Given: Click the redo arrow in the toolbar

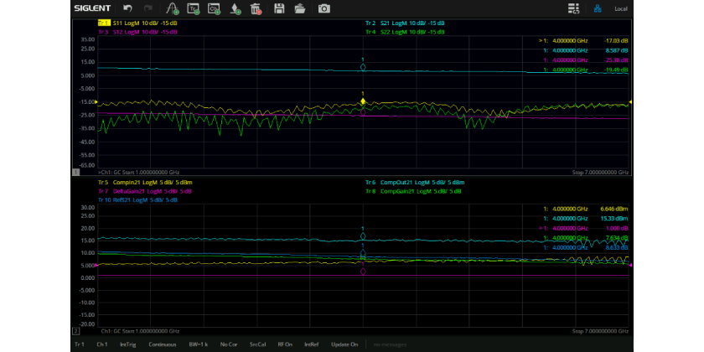Looking at the screenshot, I should pos(148,8).
